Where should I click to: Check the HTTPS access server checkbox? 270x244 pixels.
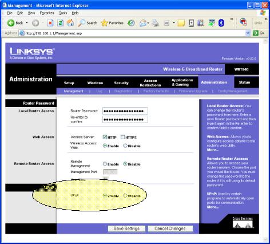click(x=123, y=137)
